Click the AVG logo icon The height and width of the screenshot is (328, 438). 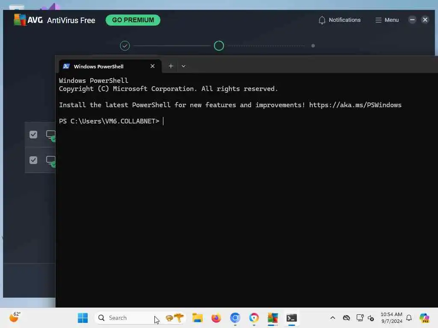pyautogui.click(x=20, y=20)
